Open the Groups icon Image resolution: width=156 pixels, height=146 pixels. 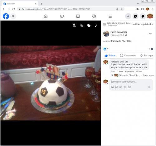coord(94,16)
